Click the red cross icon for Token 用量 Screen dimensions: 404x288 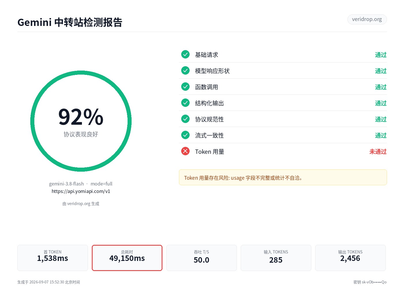click(185, 151)
